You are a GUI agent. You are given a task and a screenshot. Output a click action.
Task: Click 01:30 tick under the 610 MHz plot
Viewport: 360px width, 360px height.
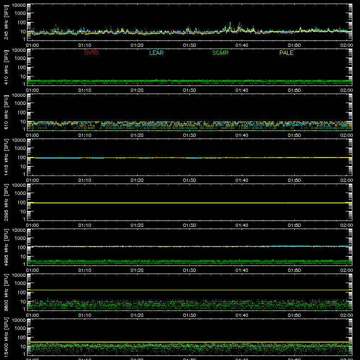[x=189, y=135]
